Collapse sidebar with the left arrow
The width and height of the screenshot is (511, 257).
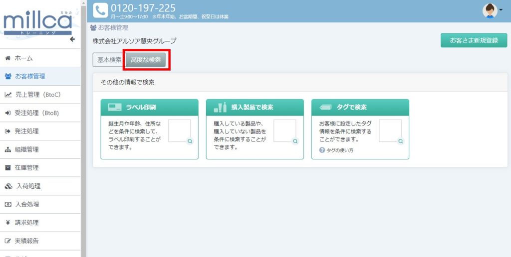(72, 39)
